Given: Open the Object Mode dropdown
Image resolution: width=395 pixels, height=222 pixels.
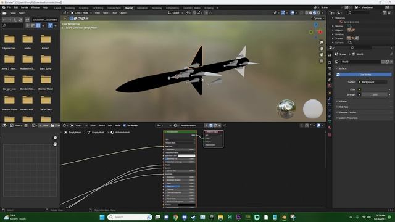Looking at the screenshot, I should 81,13.
